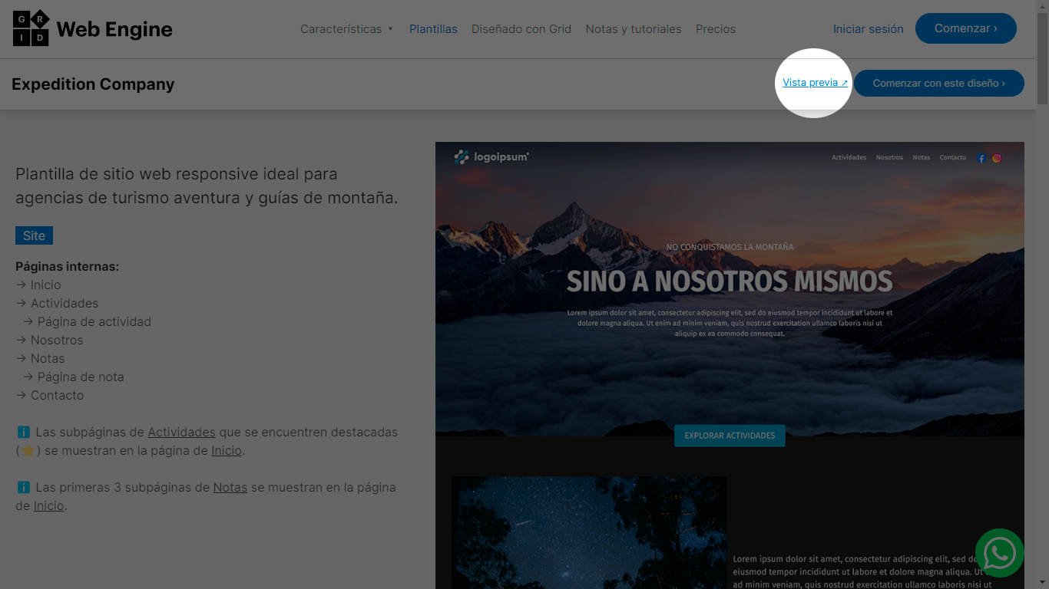Click Explorar Actividades button in preview
Image resolution: width=1049 pixels, height=589 pixels.
730,436
